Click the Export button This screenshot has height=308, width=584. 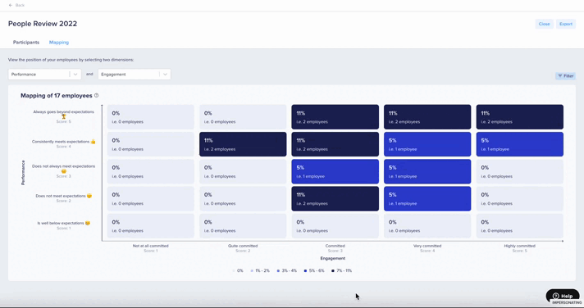(x=566, y=24)
